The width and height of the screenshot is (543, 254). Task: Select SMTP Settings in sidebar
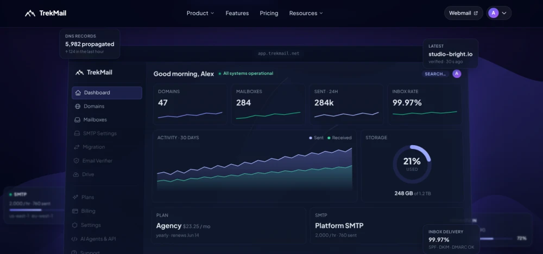[x=100, y=133]
